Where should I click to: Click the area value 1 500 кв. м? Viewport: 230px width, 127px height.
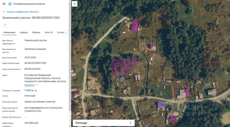30,90
